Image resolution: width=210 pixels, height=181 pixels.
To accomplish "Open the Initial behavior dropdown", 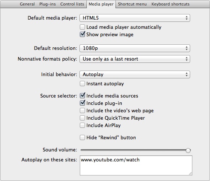I will click(x=135, y=74).
